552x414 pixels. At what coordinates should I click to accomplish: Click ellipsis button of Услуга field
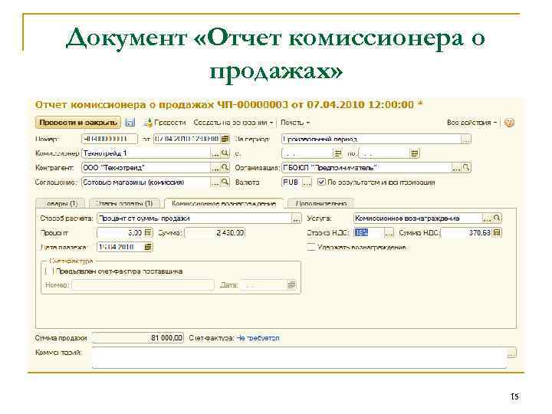pos(488,219)
